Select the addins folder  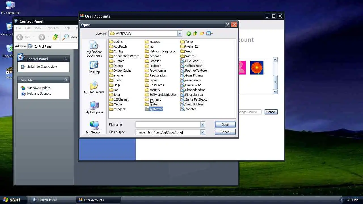116,42
